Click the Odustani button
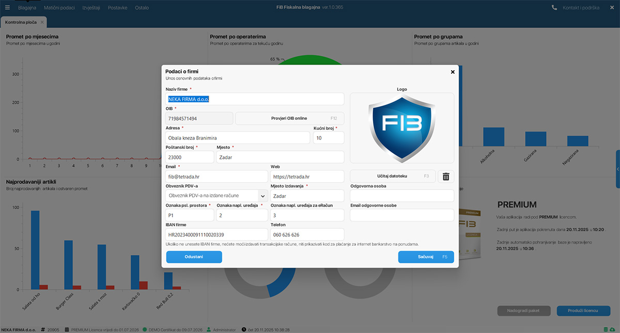 point(194,257)
